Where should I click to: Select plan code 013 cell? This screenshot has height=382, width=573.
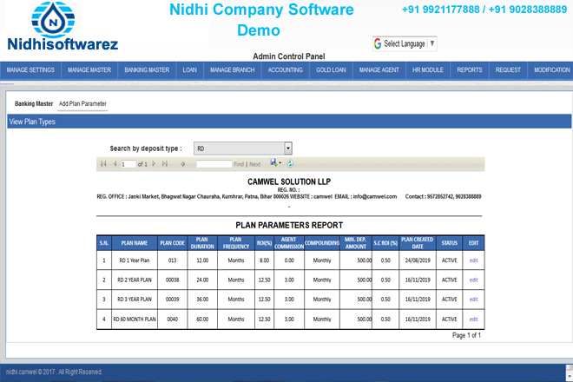click(173, 260)
